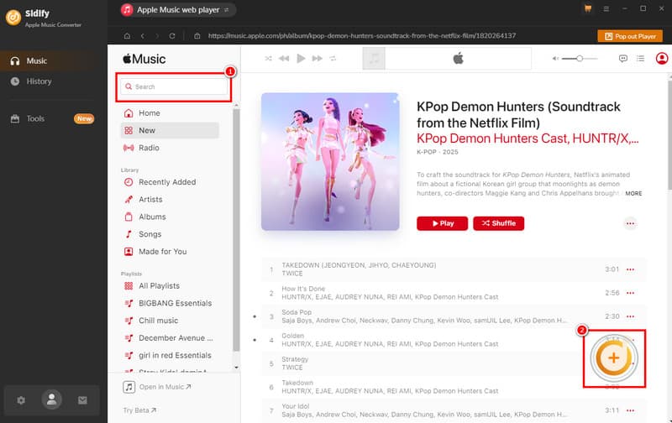This screenshot has height=423, width=672.
Task: Select track Strategy by TWICE
Action: 454,363
